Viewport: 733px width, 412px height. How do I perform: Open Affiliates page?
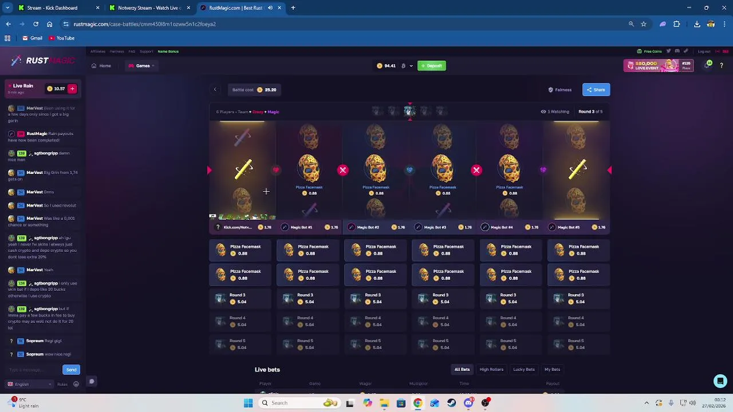(x=97, y=51)
